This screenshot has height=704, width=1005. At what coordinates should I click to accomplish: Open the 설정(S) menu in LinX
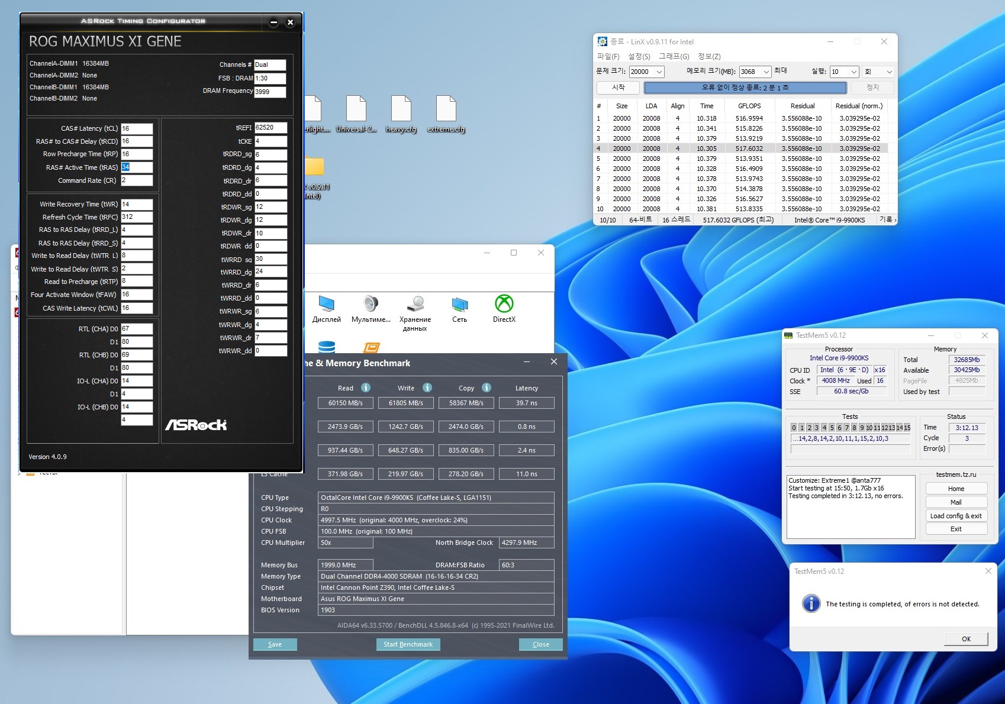(x=639, y=56)
